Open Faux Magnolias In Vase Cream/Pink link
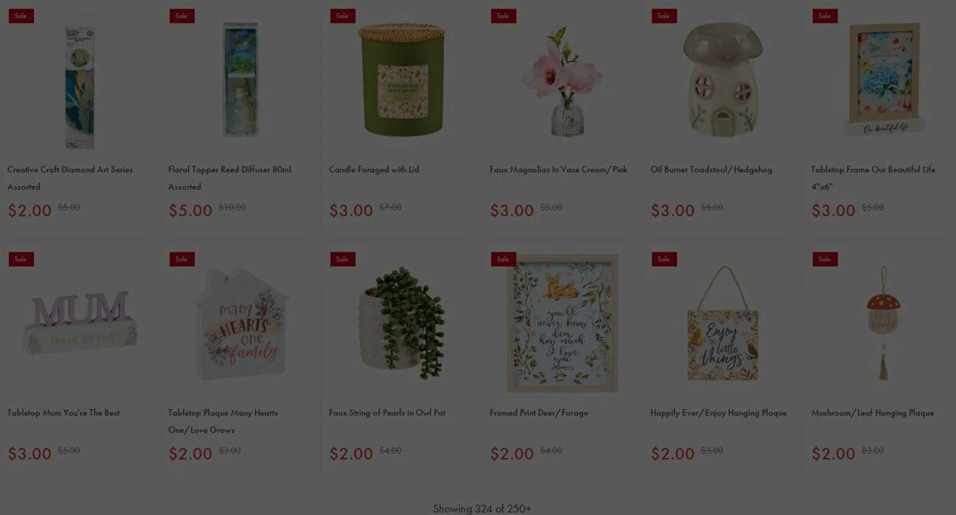Screen dimensions: 956x515 tap(558, 169)
